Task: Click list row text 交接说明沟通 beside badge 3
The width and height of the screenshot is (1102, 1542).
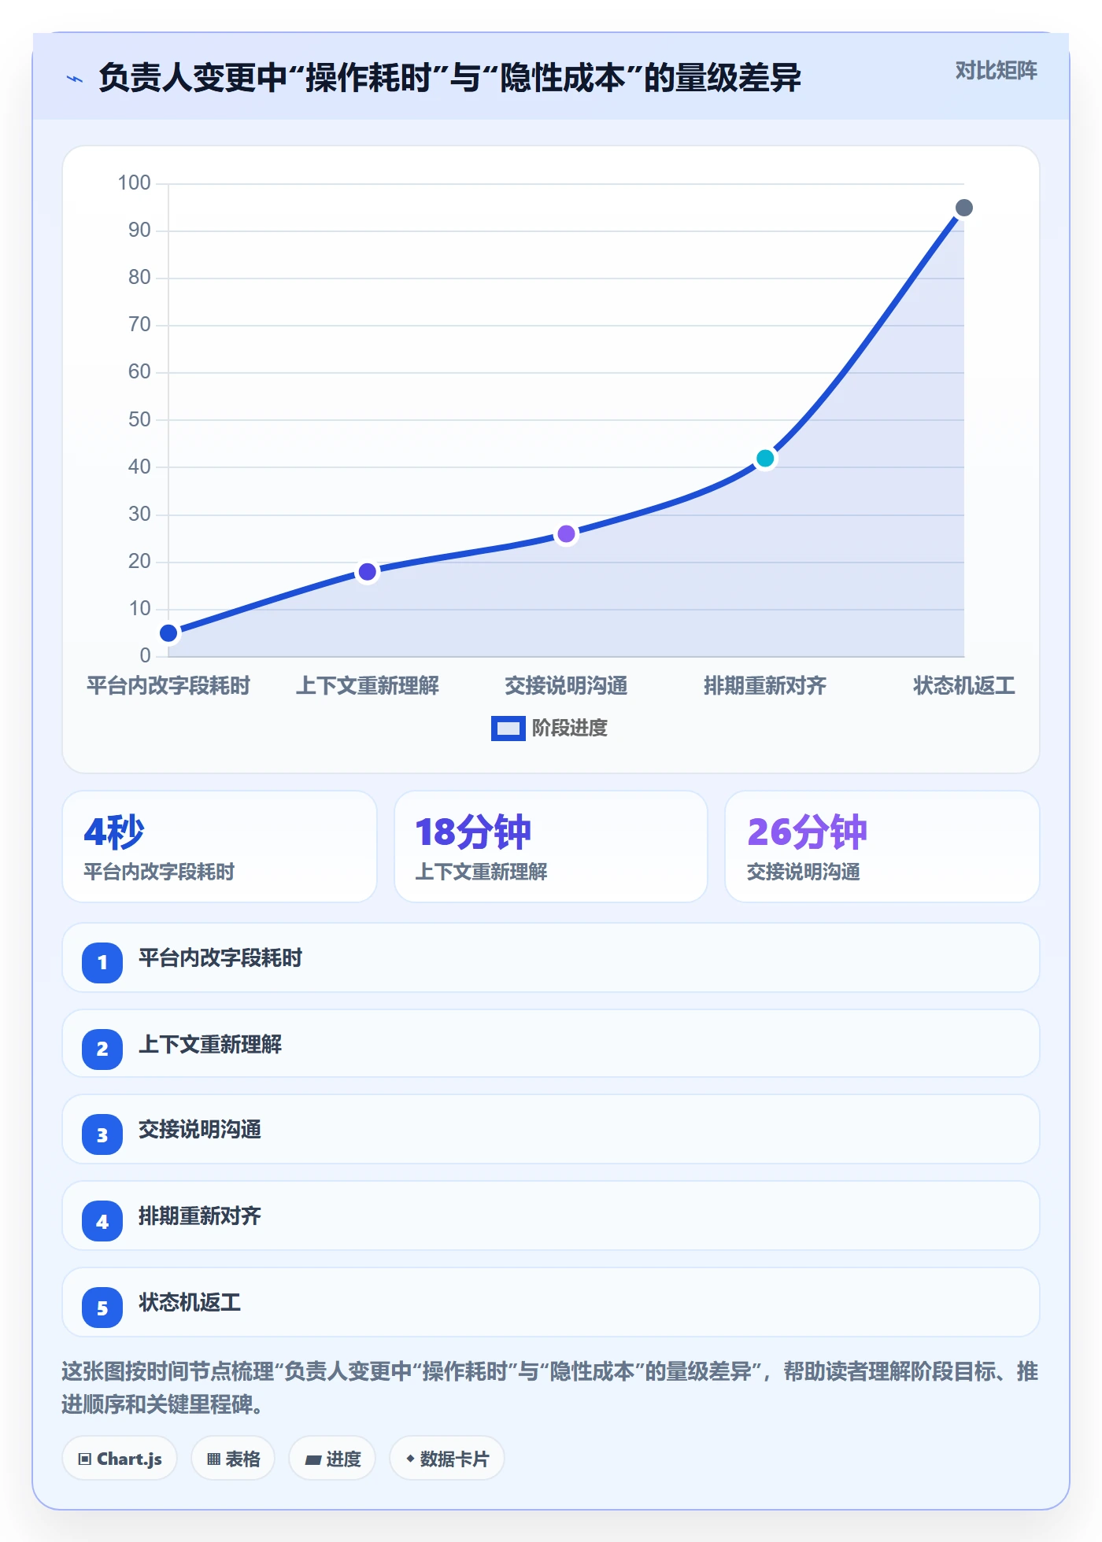Action: tap(200, 1130)
